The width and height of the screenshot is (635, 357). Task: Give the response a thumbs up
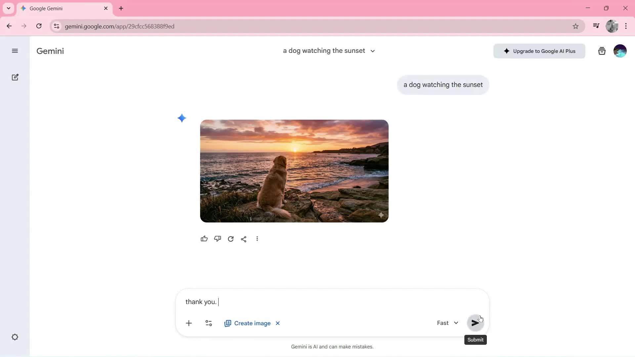click(x=204, y=239)
